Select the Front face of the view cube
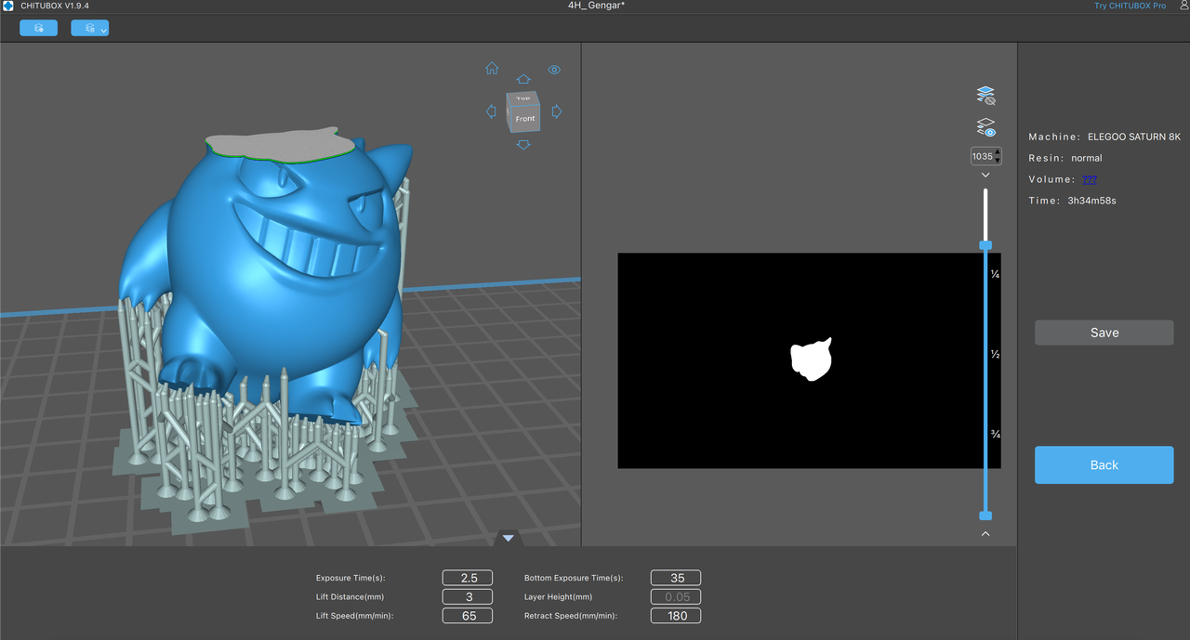 pos(525,119)
